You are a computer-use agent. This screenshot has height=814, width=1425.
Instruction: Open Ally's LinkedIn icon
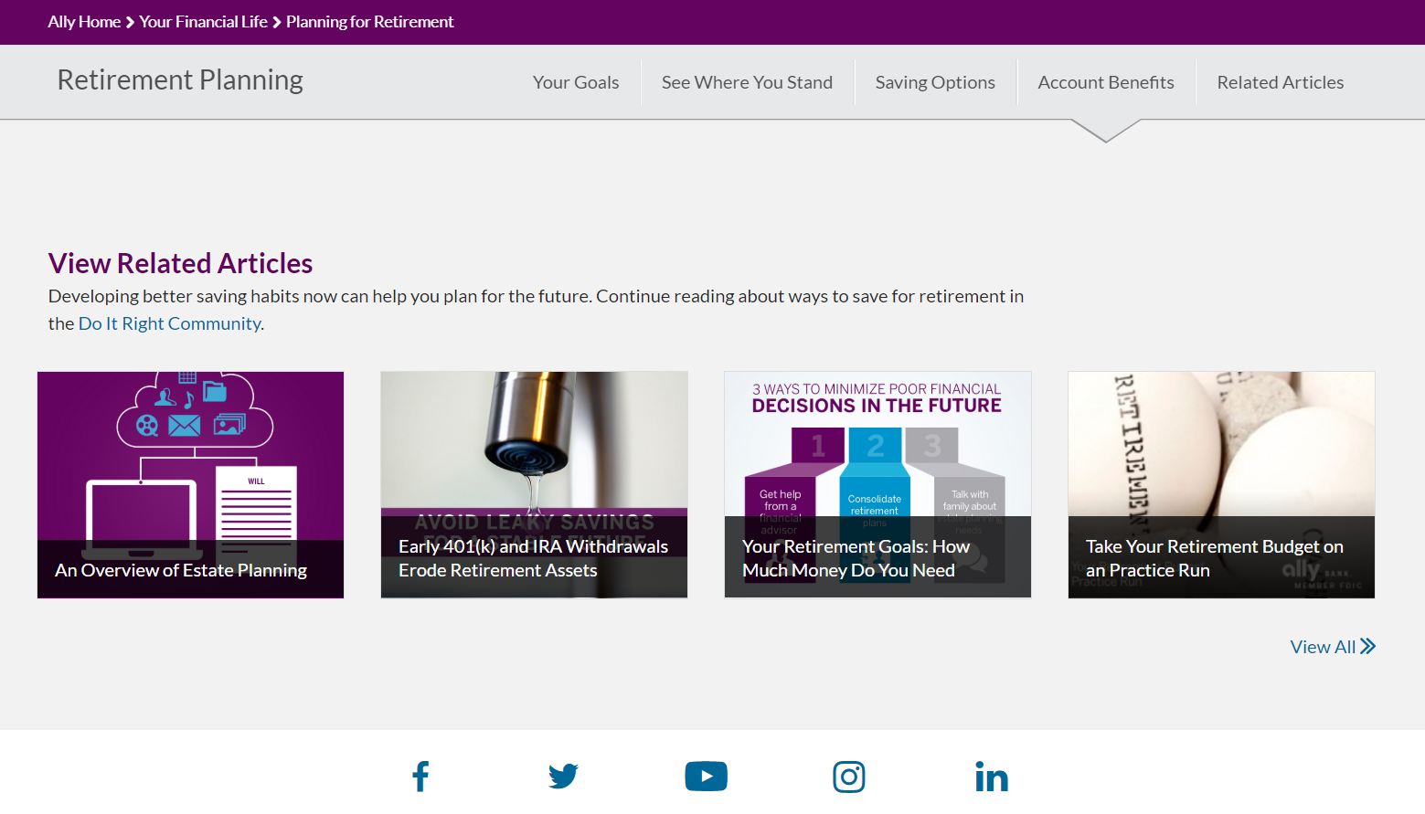click(992, 777)
